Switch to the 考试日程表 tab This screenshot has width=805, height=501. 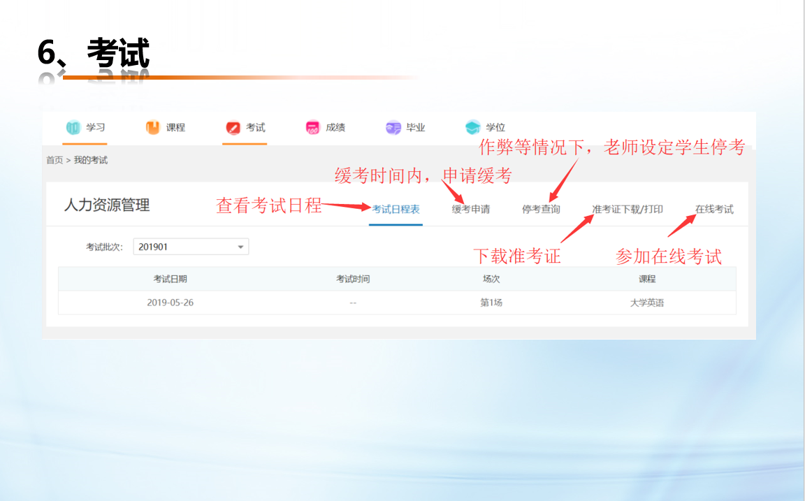tap(396, 210)
